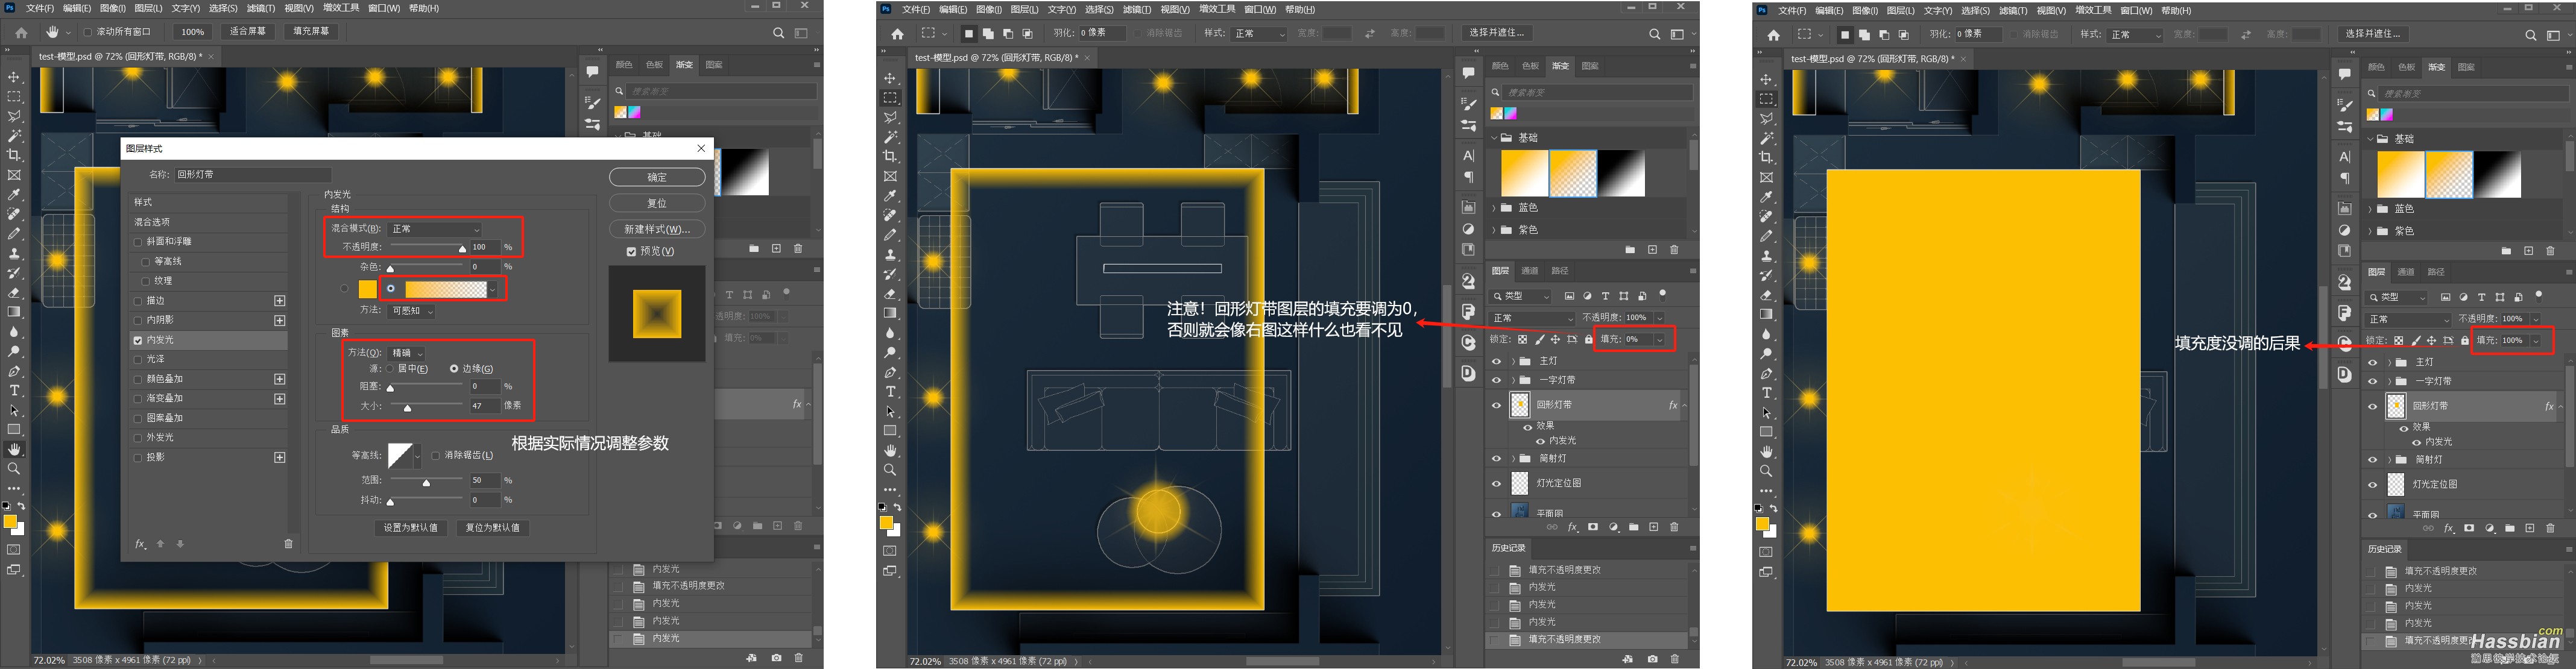Viewport: 2576px width, 669px height.
Task: Pick the Eyedropper tool in left screenshot
Action: coord(14,194)
